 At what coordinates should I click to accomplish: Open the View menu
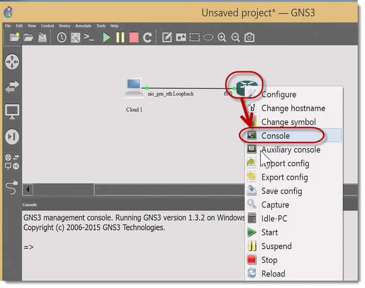click(32, 26)
